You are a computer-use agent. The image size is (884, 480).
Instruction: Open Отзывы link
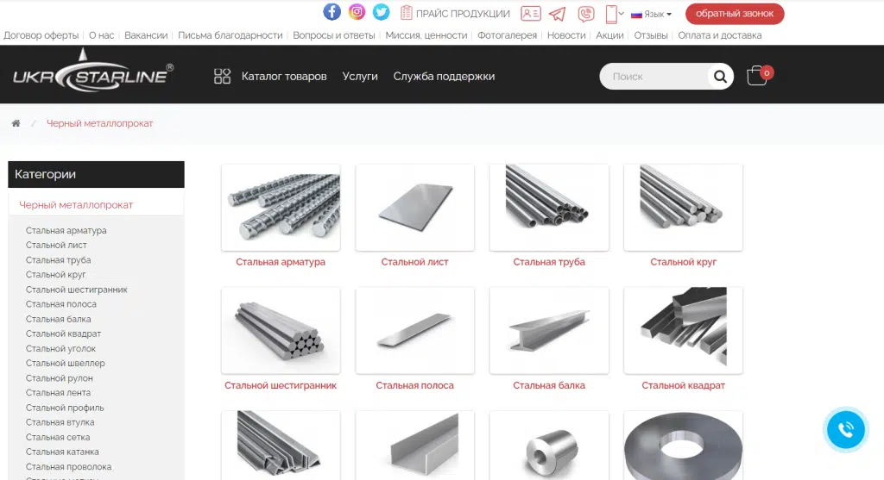pos(651,34)
